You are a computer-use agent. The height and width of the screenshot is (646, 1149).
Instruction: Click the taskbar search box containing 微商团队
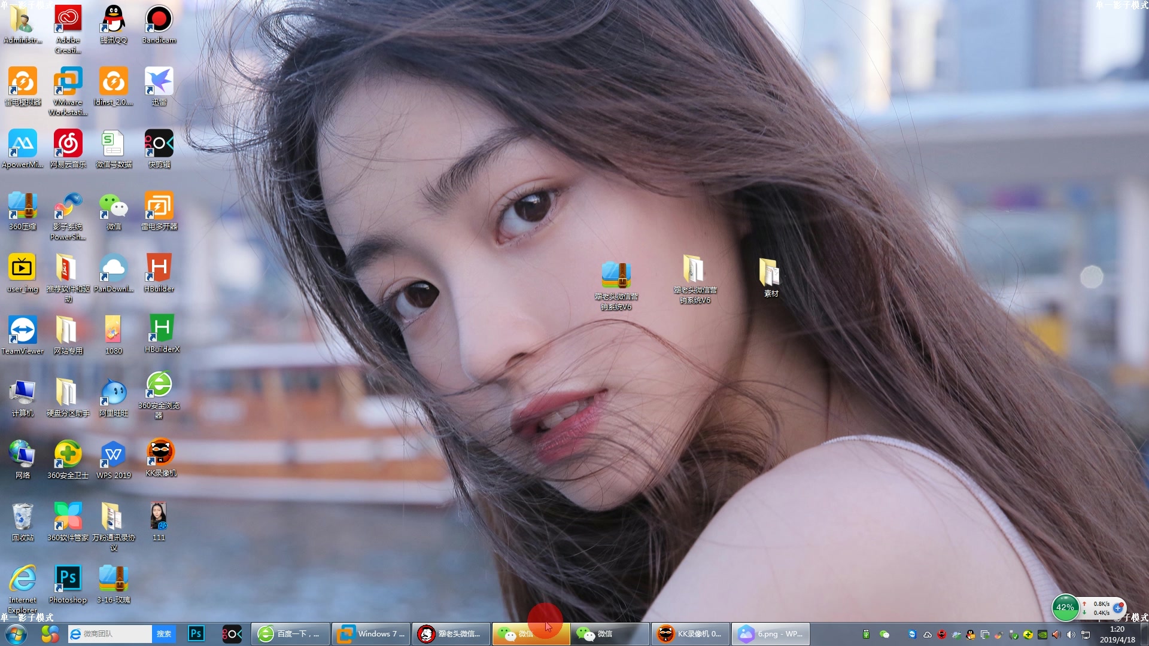[110, 634]
